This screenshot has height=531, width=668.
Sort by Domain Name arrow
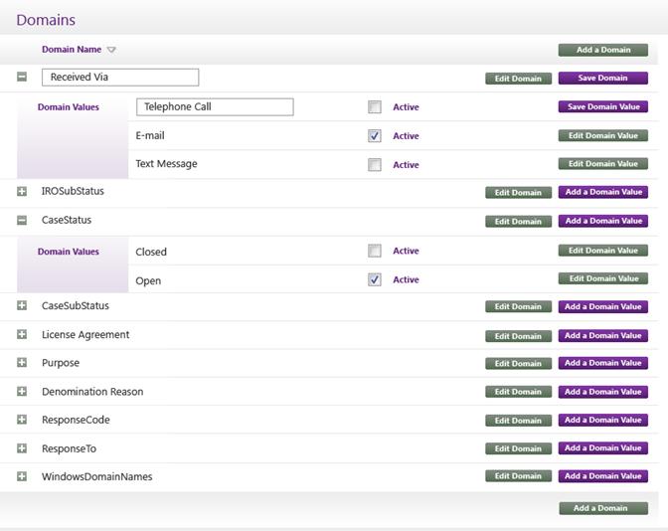[111, 50]
